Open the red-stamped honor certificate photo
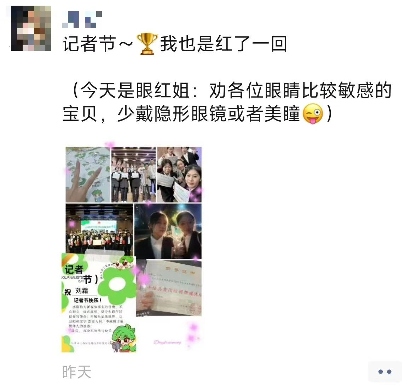 (x=169, y=288)
